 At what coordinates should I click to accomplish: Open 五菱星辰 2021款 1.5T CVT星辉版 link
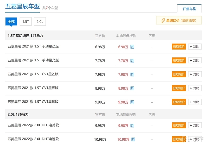(x=33, y=88)
